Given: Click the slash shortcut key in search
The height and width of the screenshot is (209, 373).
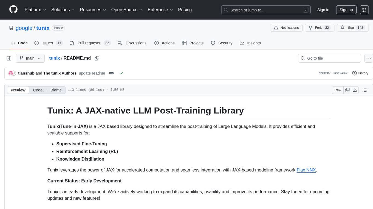Looking at the screenshot, I should click(x=306, y=10).
